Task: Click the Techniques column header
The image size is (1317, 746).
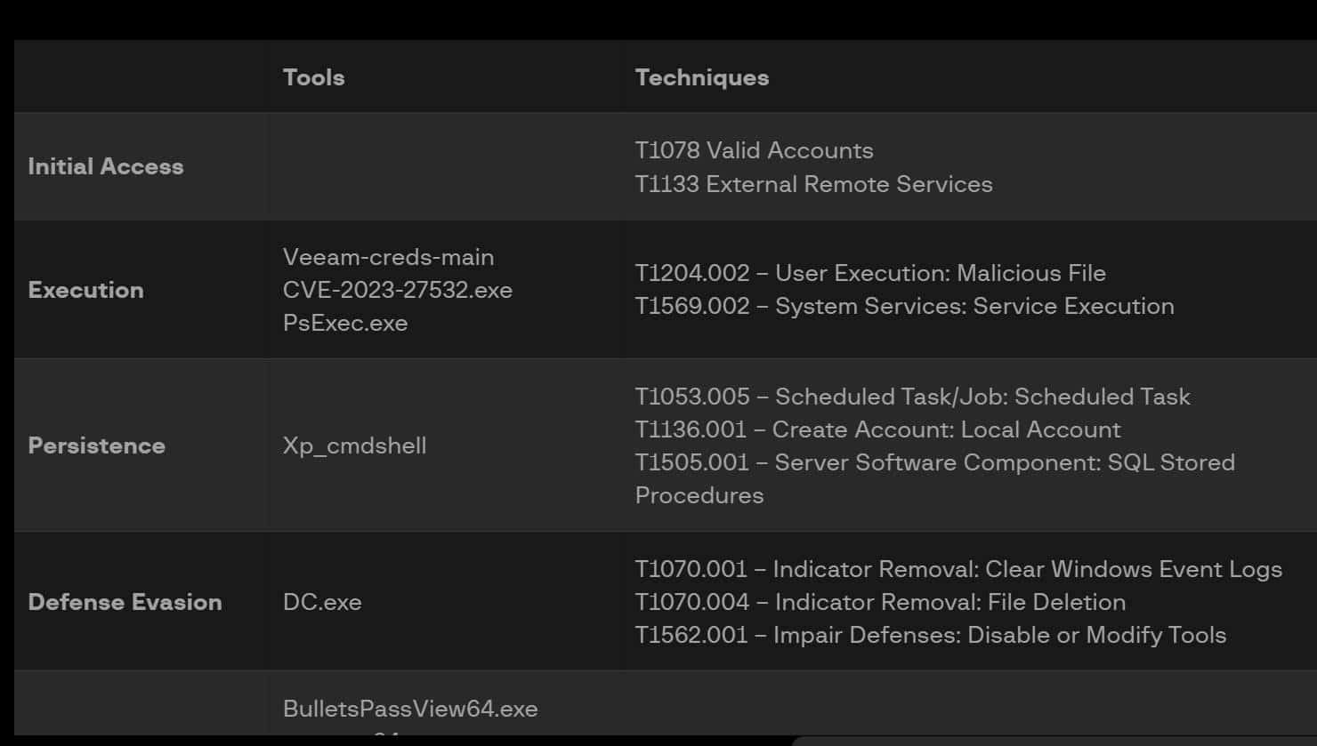Action: pyautogui.click(x=701, y=77)
